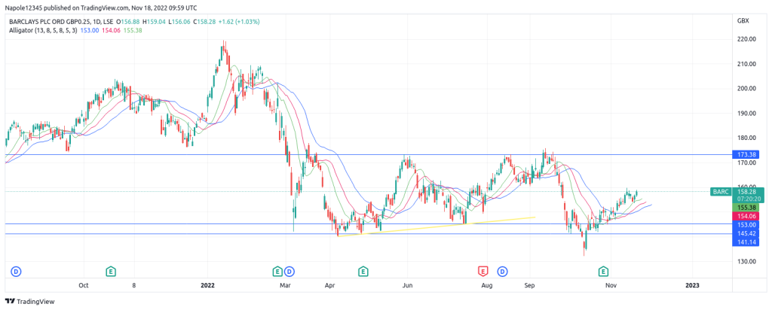Click the Sep label on time axis
This screenshot has height=310, width=772.
pyautogui.click(x=529, y=285)
